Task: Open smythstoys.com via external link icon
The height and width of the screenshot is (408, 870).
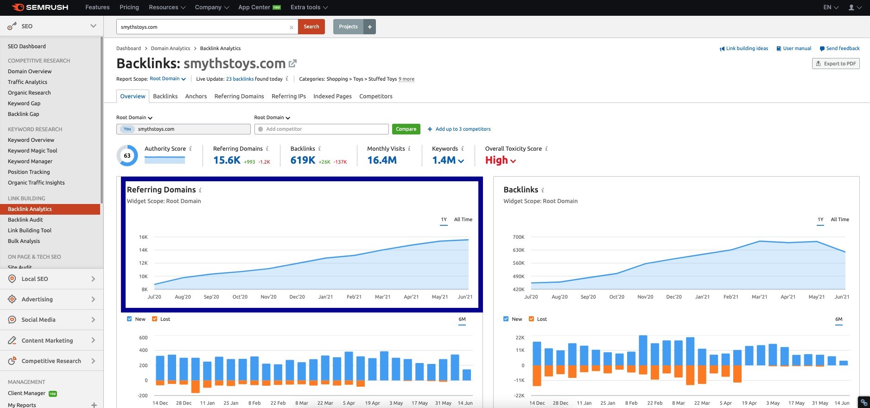Action: pos(292,63)
